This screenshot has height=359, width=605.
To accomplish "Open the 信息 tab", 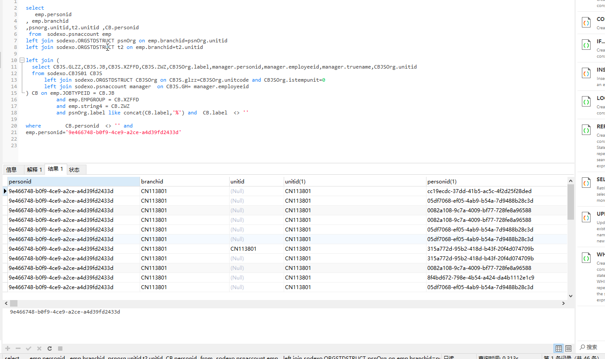I will pos(12,169).
